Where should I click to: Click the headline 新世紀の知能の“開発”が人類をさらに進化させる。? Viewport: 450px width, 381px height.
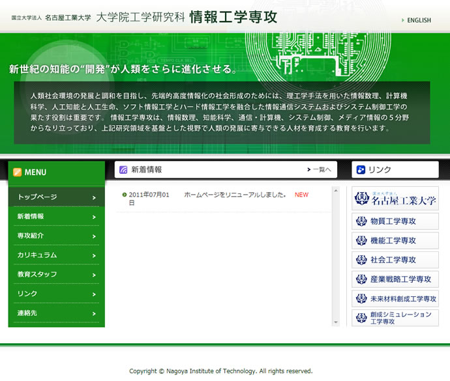[123, 69]
